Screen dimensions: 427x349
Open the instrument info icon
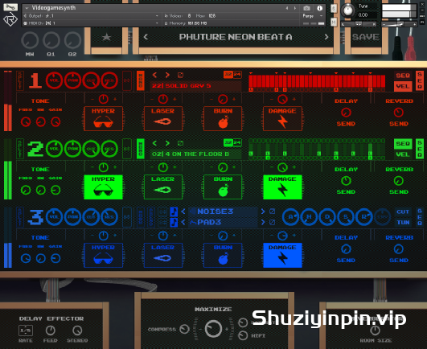[x=319, y=8]
